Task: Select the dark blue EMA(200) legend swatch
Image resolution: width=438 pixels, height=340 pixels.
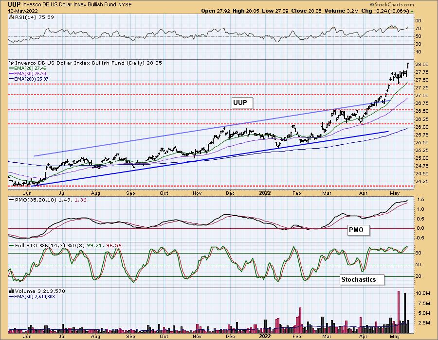Action: (12, 79)
